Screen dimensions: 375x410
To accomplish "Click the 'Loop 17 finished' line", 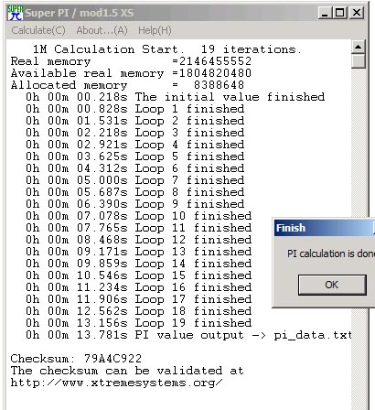I will (x=139, y=299).
